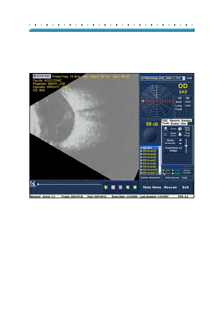Open the VITREOUS,BLOOD exam dropdown
Viewport: 214px width, 331px height.
(x=184, y=78)
